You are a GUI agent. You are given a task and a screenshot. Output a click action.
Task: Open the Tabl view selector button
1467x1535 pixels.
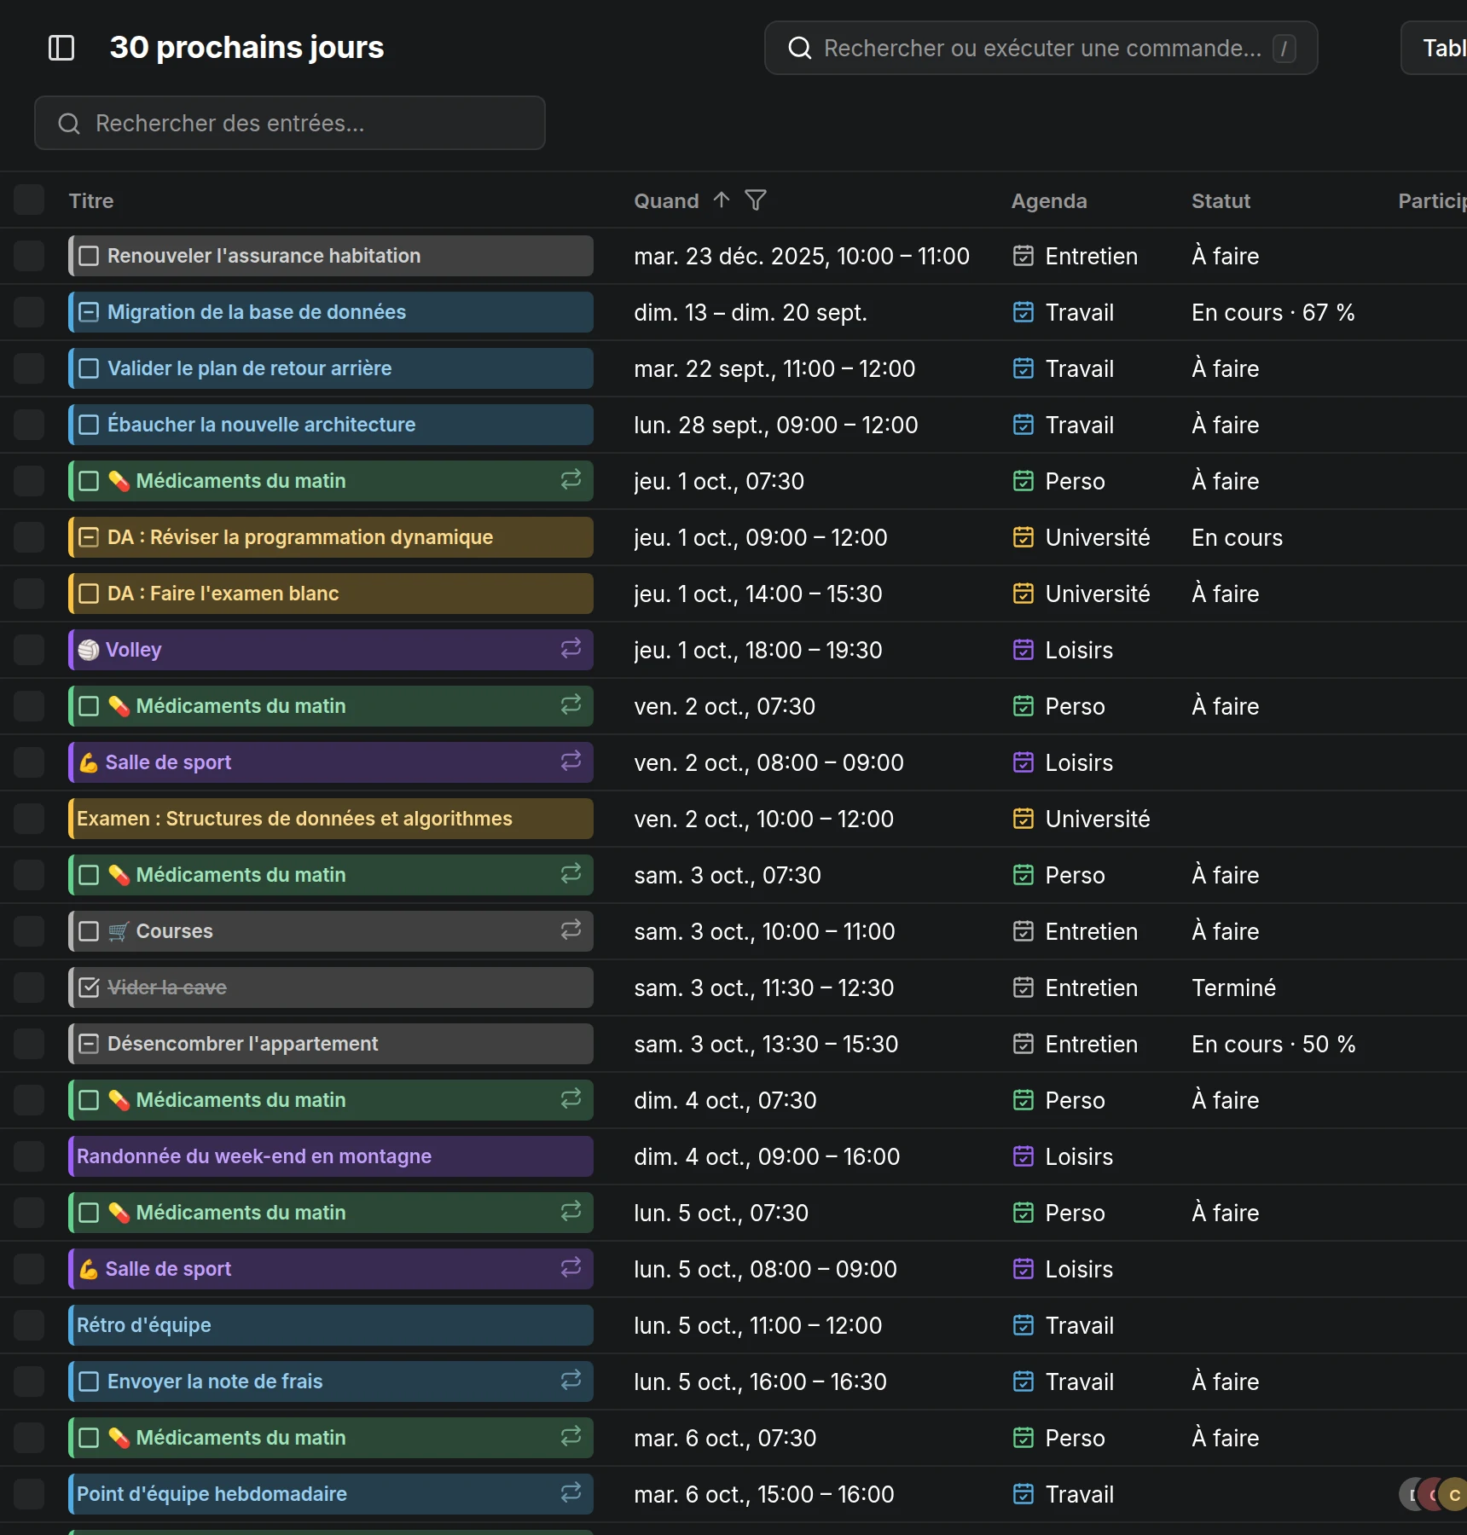click(x=1435, y=48)
